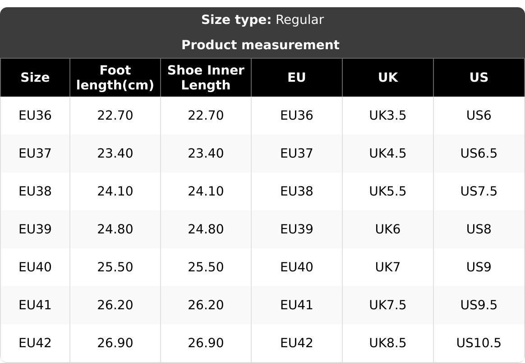Select the US9.5 cell
Viewport: 525px width, 363px height.
pyautogui.click(x=479, y=305)
